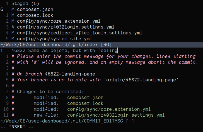The height and width of the screenshot is (132, 203).
Task: Select config/sync/system.site.yml staged entry
Action: [54, 39]
